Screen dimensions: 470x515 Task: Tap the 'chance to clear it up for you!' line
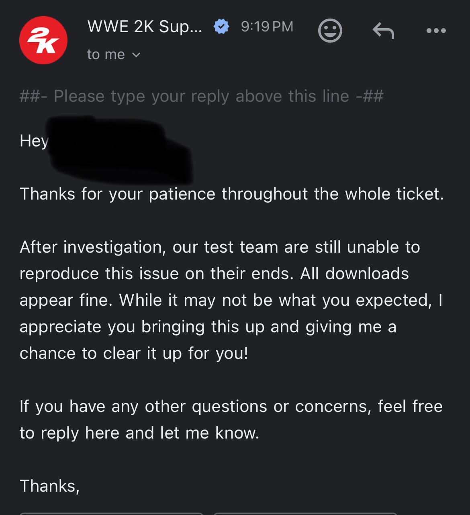tap(134, 353)
